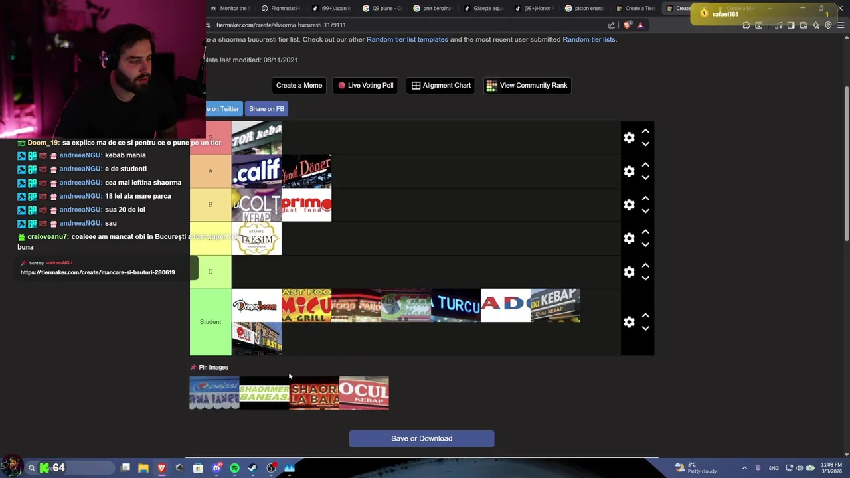Move D tier row up
Screen dimensions: 850x478
tap(645, 265)
